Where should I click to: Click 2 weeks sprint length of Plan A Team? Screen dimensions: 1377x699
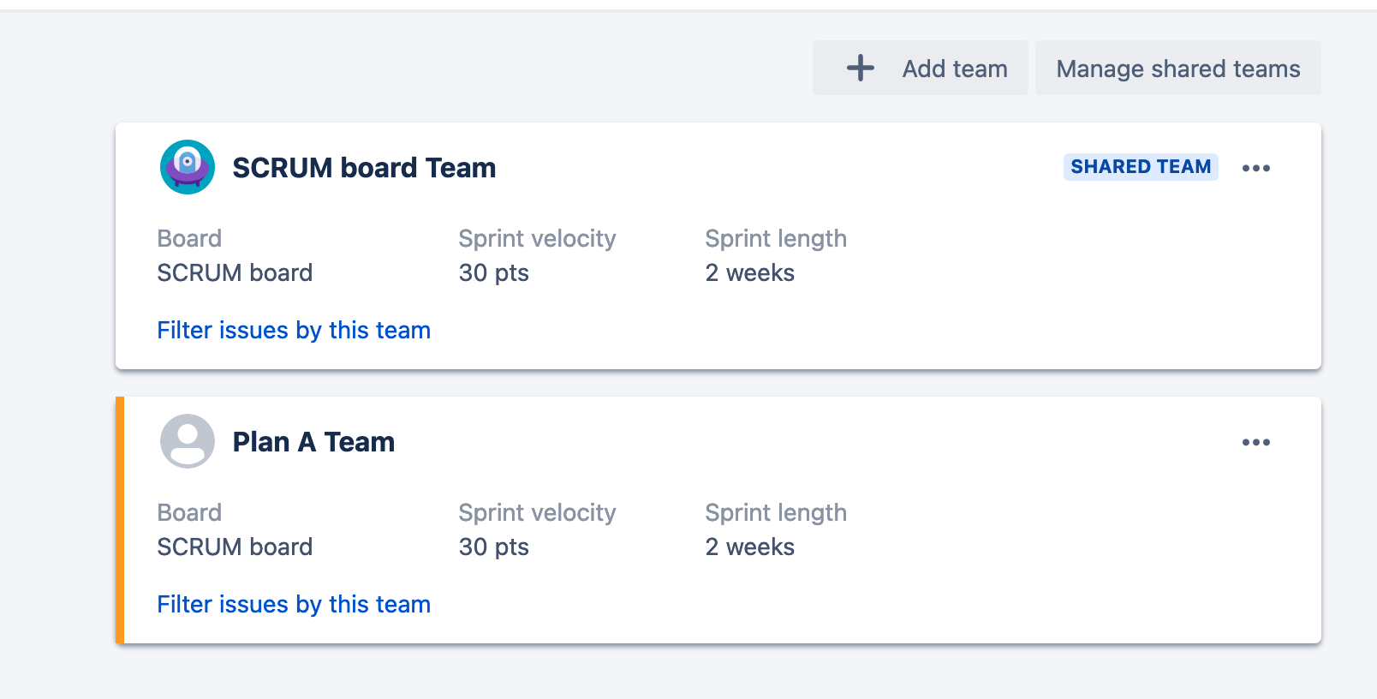click(x=750, y=547)
